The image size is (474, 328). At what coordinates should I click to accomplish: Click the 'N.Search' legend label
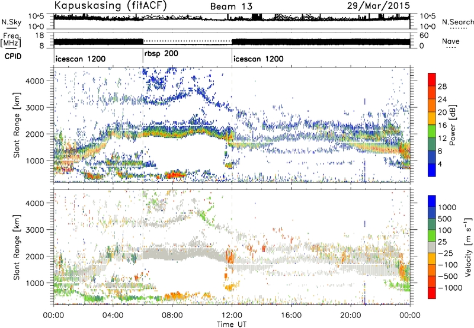[457, 22]
